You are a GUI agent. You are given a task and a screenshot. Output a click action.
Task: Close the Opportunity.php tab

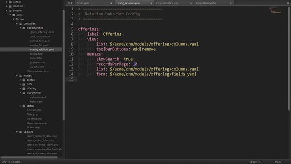pyautogui.click(x=231, y=3)
